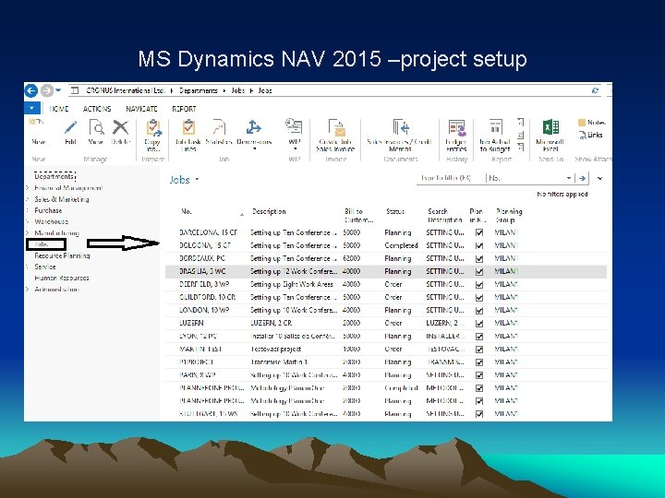Toggle Plan checkbox for BRASILIA row
Screen dimensions: 665x498
point(479,271)
